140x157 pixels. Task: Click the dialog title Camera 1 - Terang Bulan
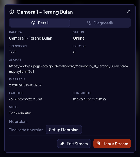(x=45, y=12)
